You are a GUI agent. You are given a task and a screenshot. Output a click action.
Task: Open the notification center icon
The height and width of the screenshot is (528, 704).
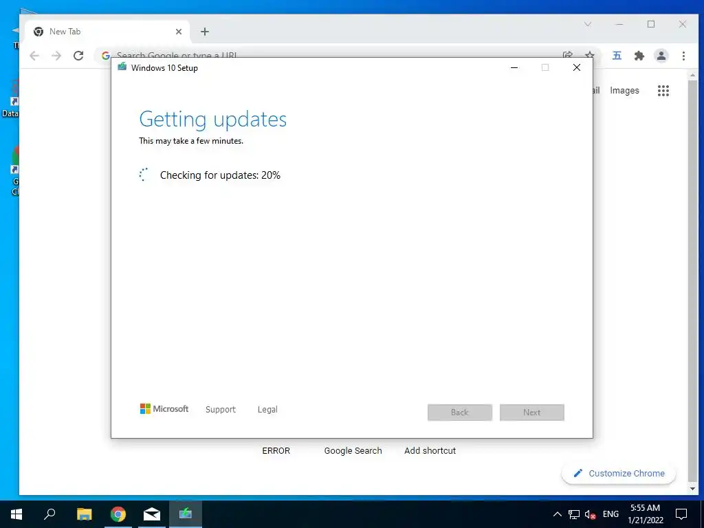[x=681, y=514]
